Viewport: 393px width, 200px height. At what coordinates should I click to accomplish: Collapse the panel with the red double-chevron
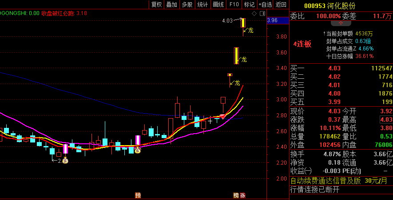click(341, 23)
